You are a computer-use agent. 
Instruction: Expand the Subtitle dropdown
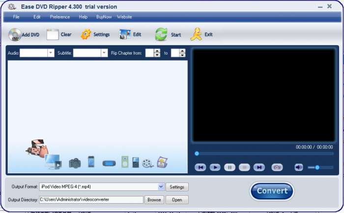[x=104, y=53]
